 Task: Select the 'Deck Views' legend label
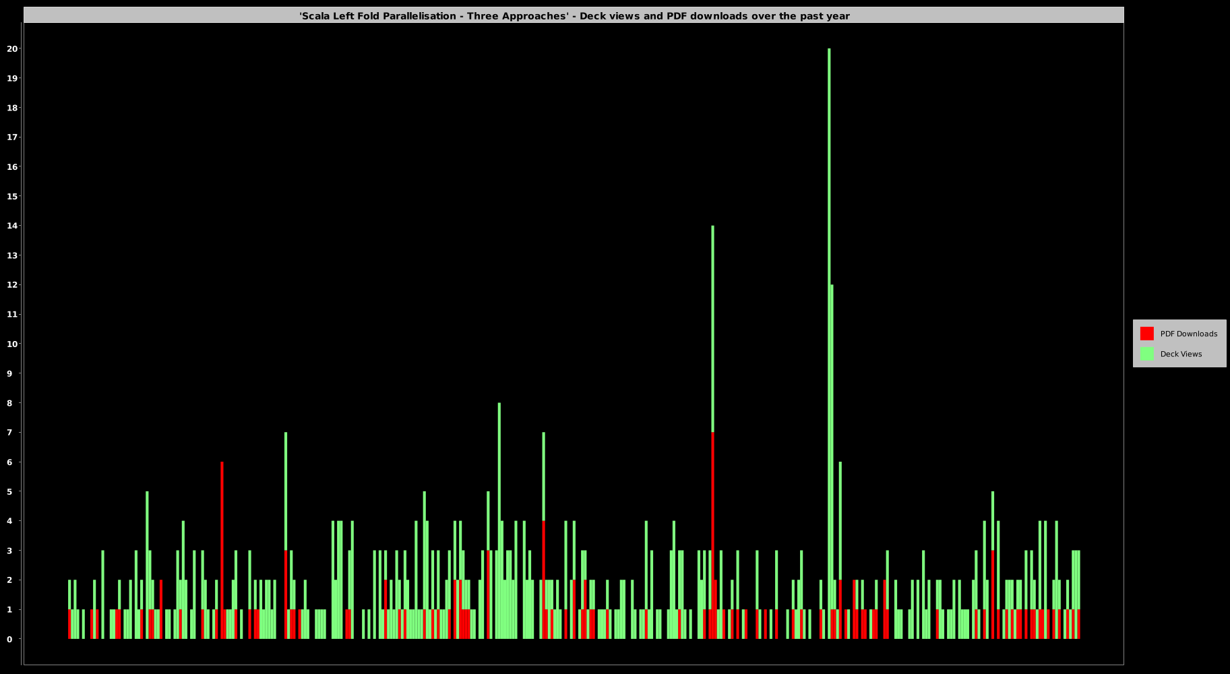[1181, 354]
